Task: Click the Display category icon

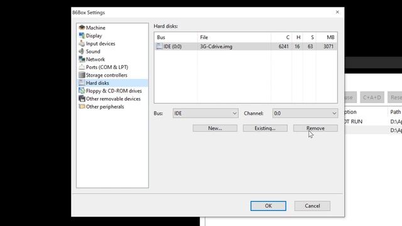Action: tap(82, 35)
